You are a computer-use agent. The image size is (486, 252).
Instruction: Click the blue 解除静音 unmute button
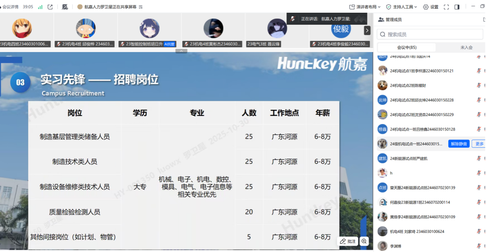coord(459,144)
